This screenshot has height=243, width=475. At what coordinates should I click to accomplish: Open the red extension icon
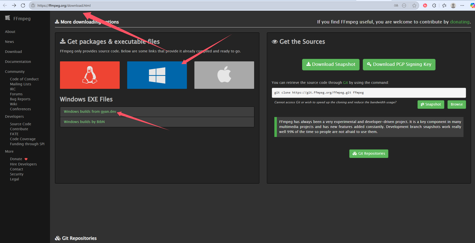(x=425, y=5)
